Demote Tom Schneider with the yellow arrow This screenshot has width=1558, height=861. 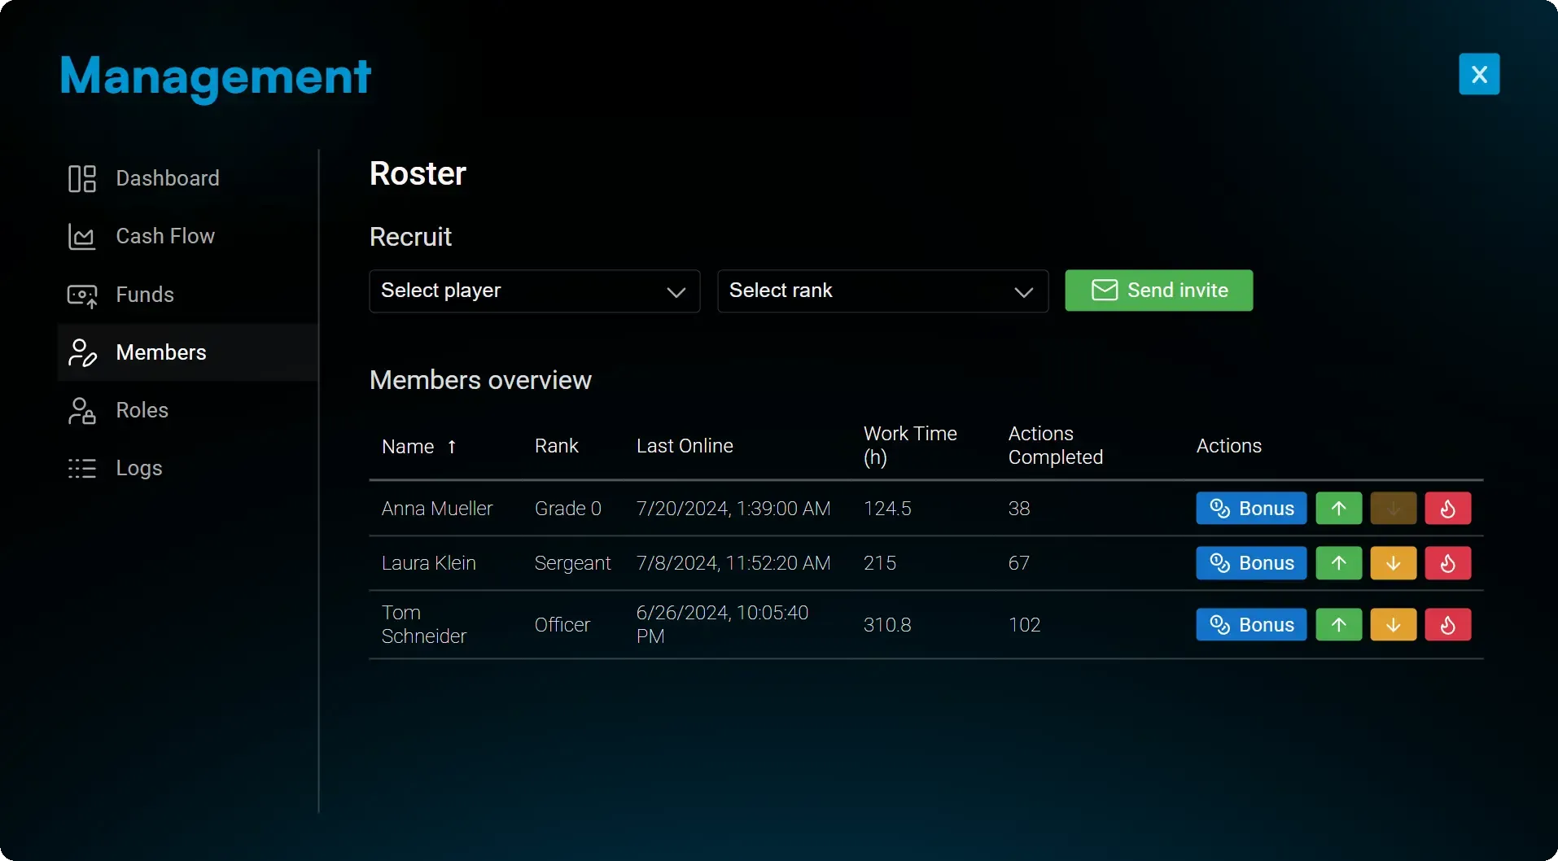(1394, 624)
